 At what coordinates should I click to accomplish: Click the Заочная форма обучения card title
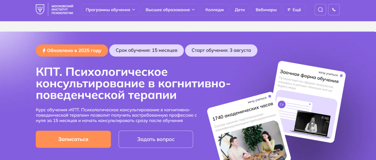click(x=309, y=76)
